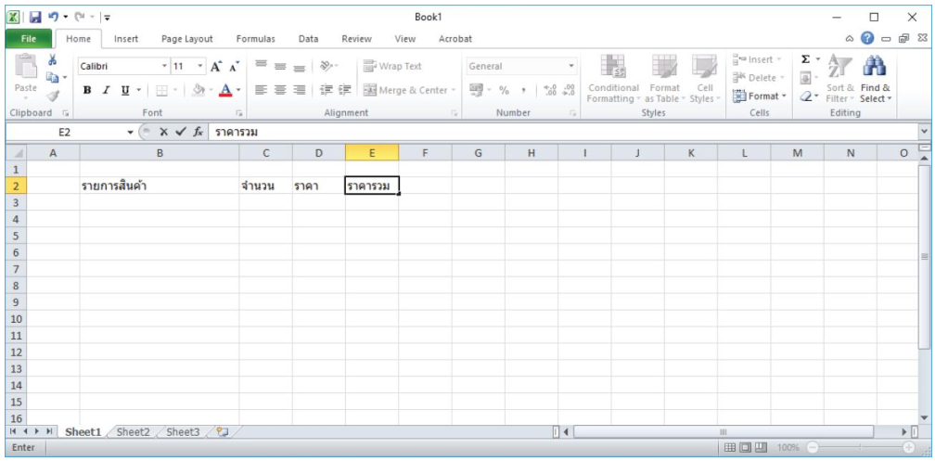Open the General number format dropdown

click(x=571, y=67)
